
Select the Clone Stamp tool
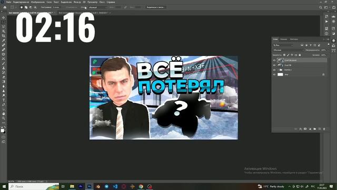(x=4, y=68)
